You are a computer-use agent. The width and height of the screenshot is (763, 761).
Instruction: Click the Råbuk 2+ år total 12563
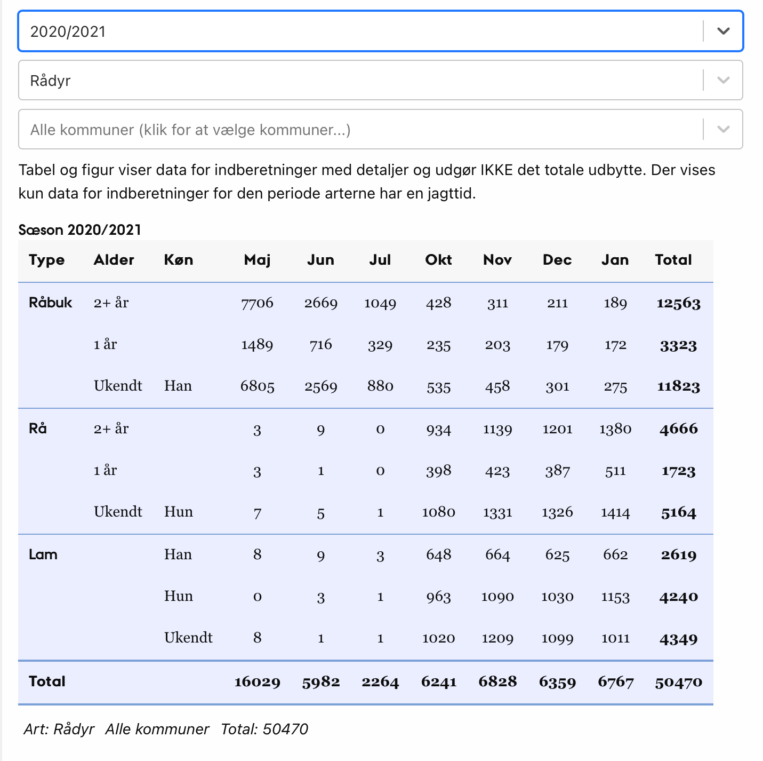[678, 303]
